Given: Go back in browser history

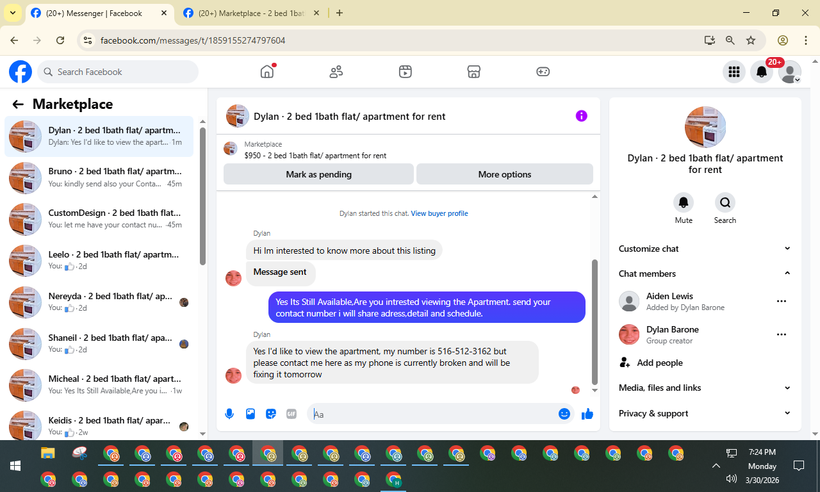Looking at the screenshot, I should click(x=14, y=40).
